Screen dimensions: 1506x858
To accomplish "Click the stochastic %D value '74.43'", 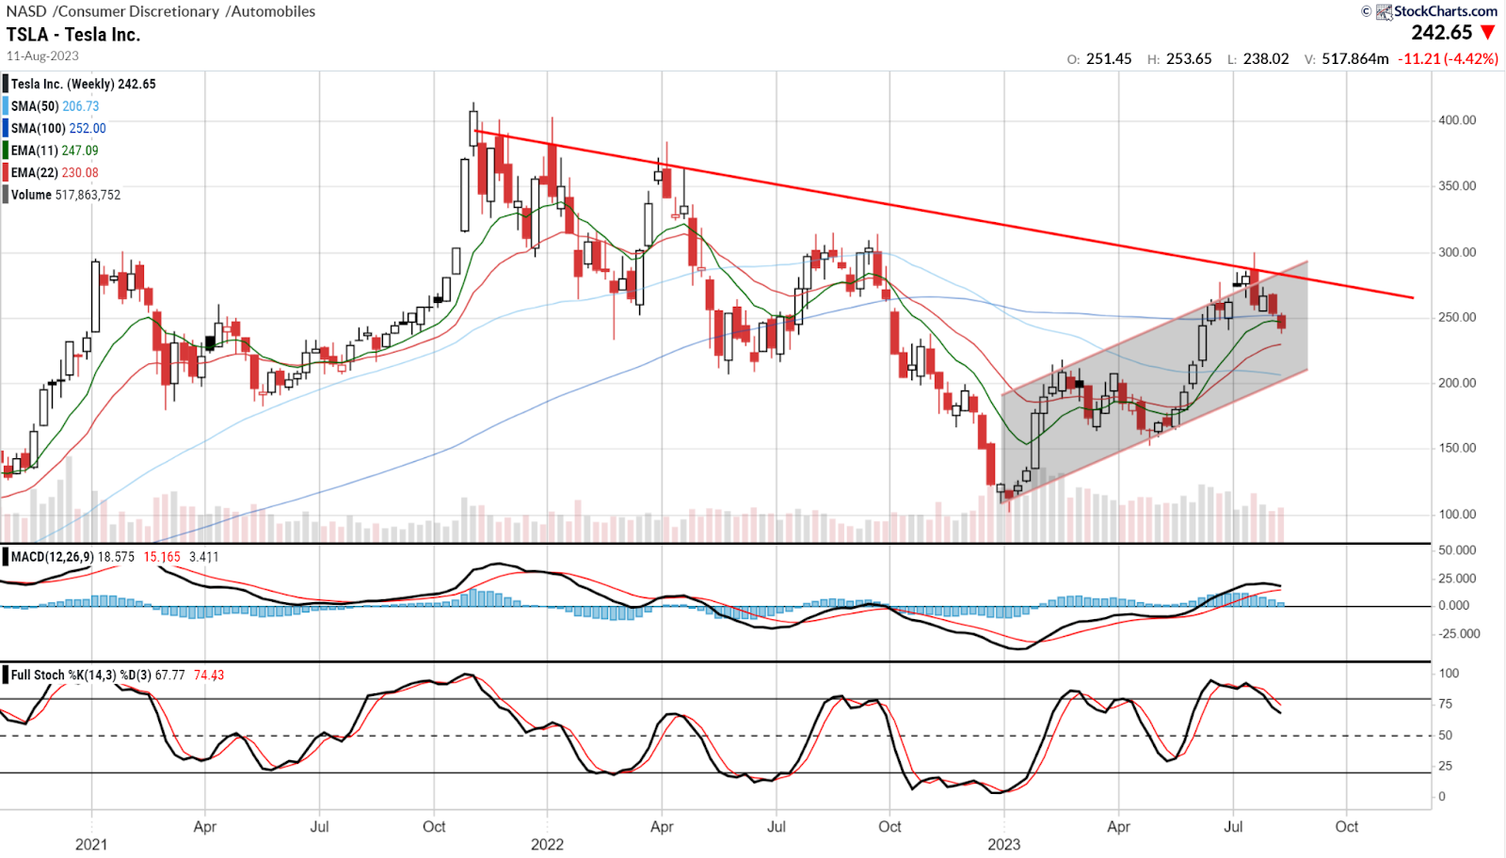I will coord(209,675).
